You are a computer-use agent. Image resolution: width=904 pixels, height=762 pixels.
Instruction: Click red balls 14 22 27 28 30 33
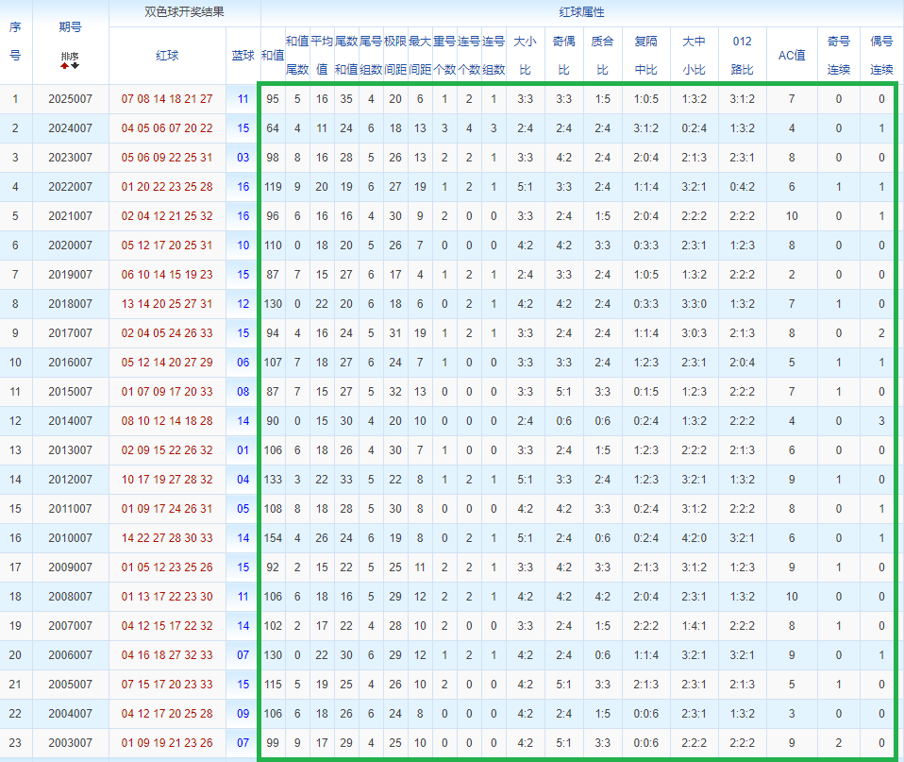pyautogui.click(x=167, y=538)
